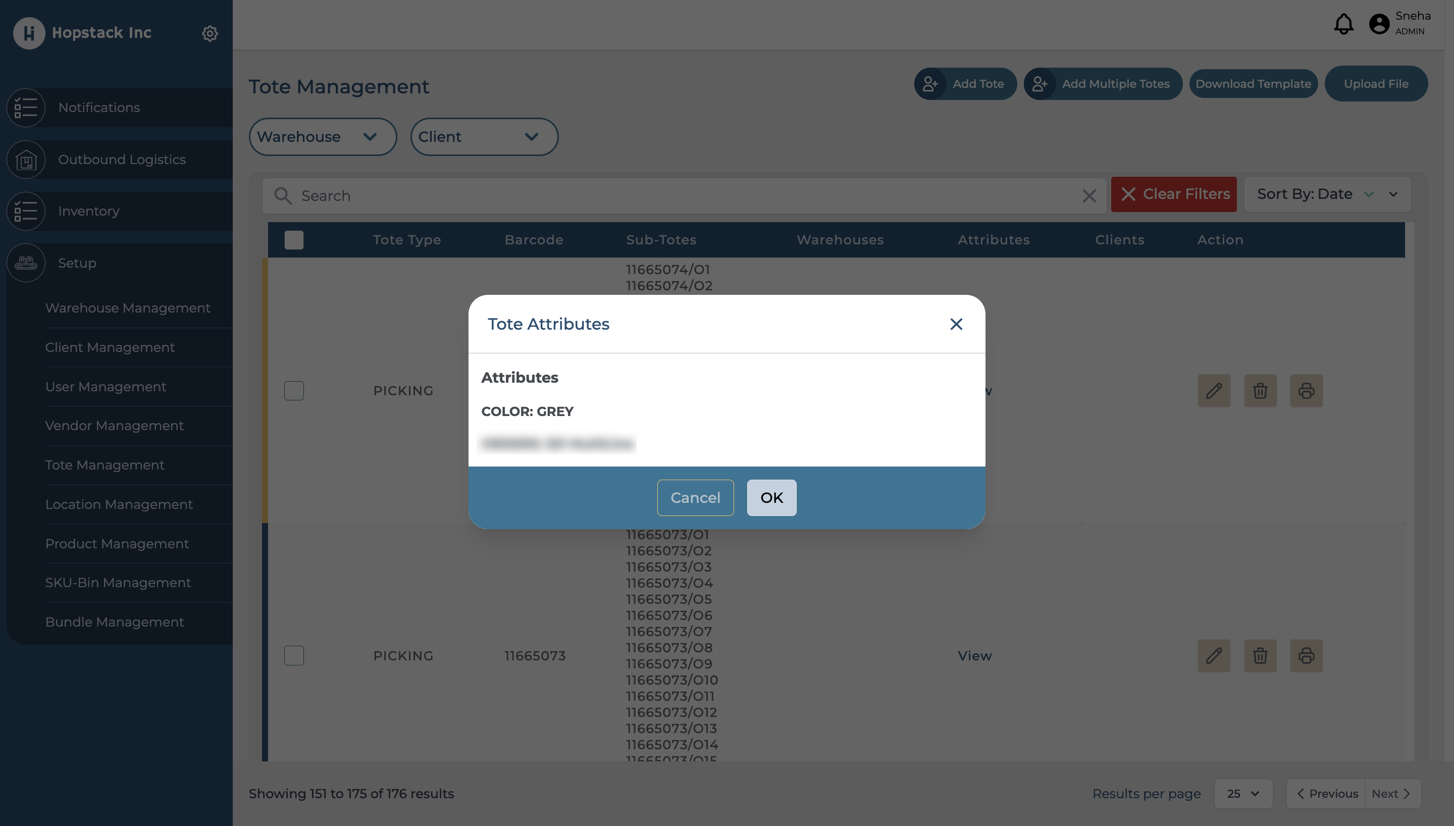Go to Outbound Logistics menu

(121, 160)
